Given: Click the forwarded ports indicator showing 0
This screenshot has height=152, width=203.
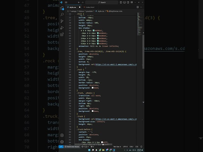Looking at the screenshot, I should coord(92,147).
